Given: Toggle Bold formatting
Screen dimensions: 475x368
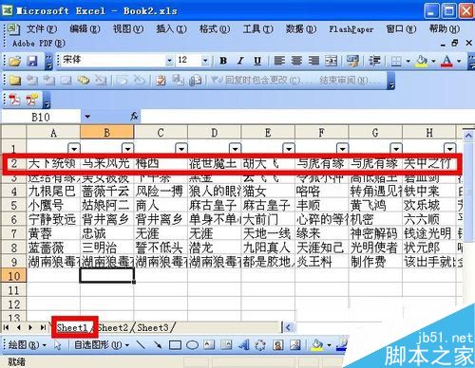Looking at the screenshot, I should [x=223, y=61].
